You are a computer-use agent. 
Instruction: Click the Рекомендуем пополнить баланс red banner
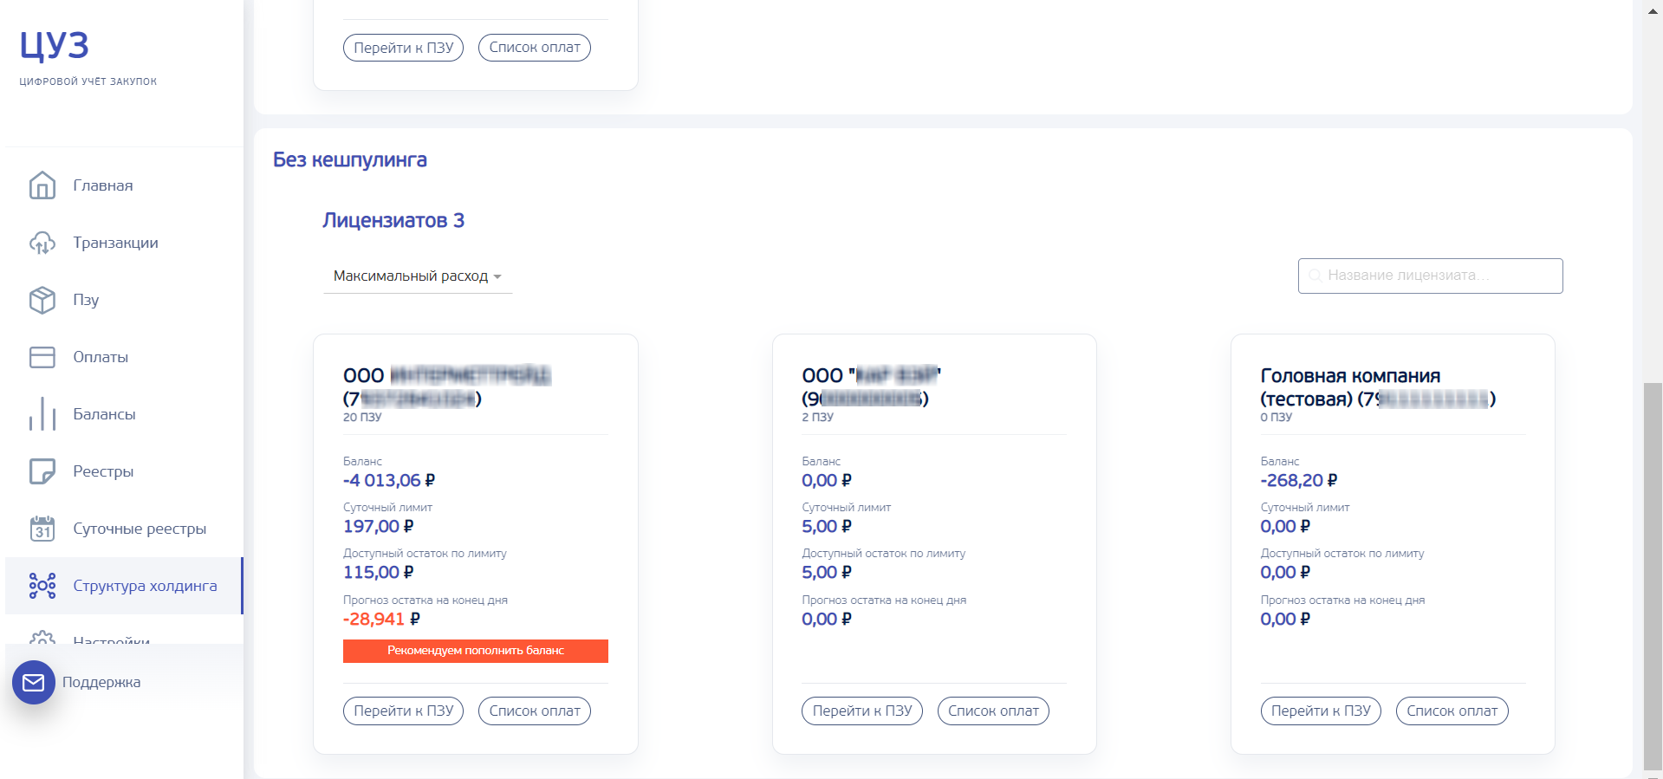(476, 651)
